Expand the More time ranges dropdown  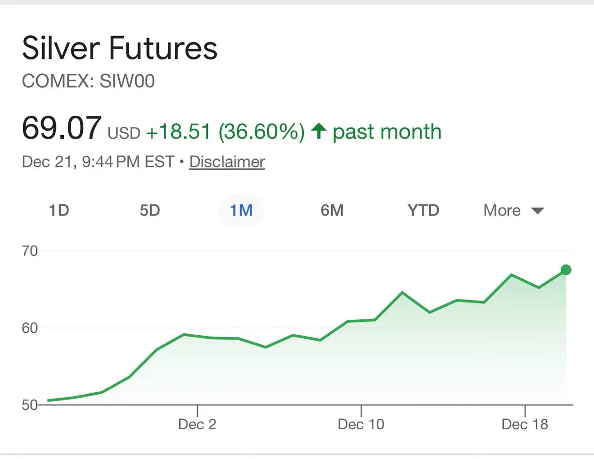(513, 210)
